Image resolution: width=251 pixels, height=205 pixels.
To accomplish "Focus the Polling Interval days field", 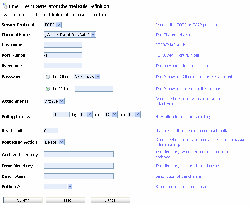I will (61, 114).
